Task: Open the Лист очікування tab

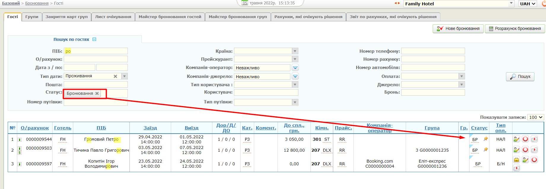Action: 113,17
